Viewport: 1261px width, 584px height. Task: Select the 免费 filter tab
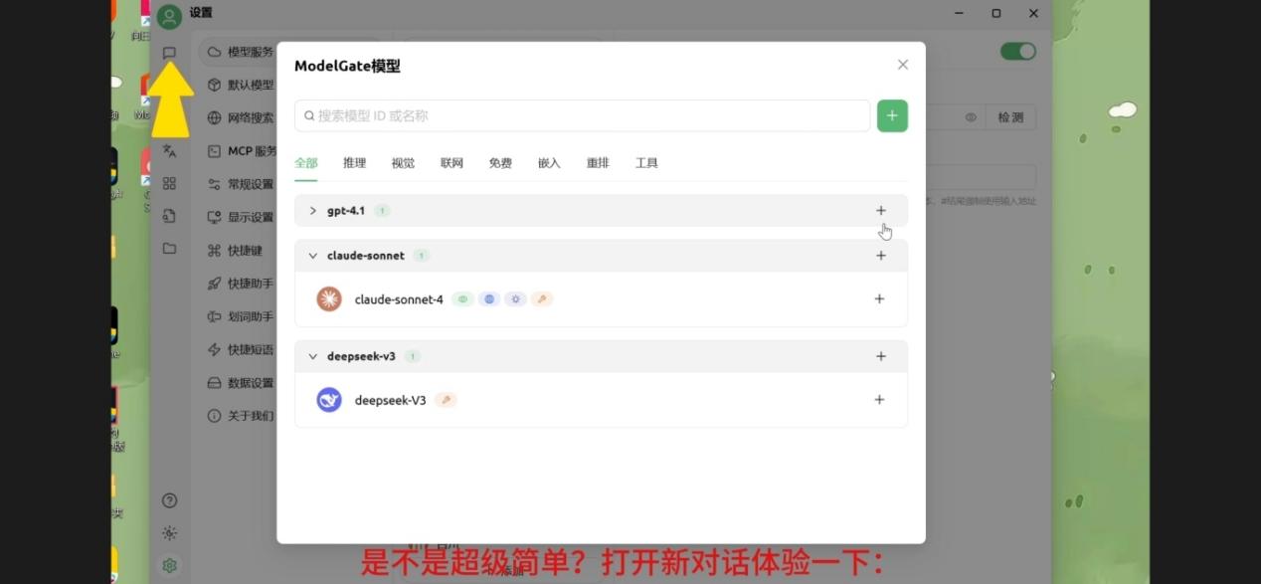tap(500, 163)
